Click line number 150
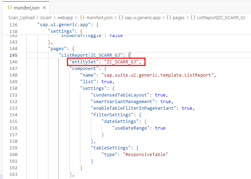The height and width of the screenshot is (179, 251). [x=13, y=88]
